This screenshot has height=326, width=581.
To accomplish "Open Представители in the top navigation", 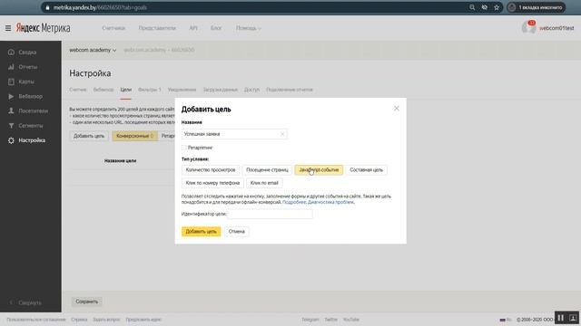I will click(x=157, y=28).
